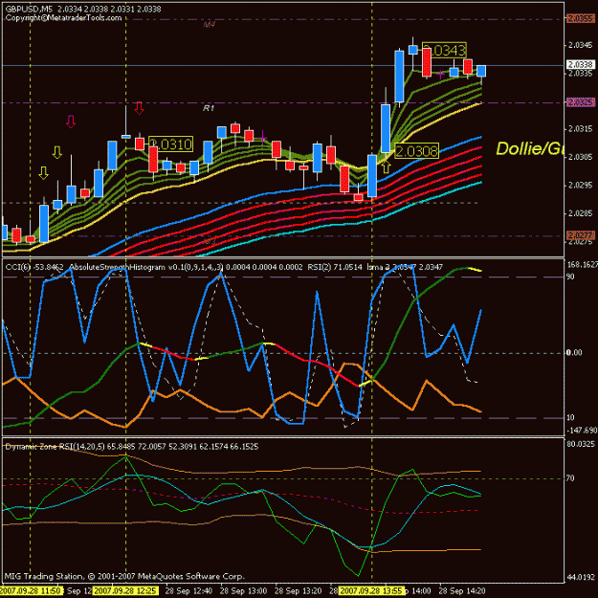This screenshot has width=598, height=598.
Task: Click the RSI(2) 71.0514 indicator label
Action: pos(335,267)
